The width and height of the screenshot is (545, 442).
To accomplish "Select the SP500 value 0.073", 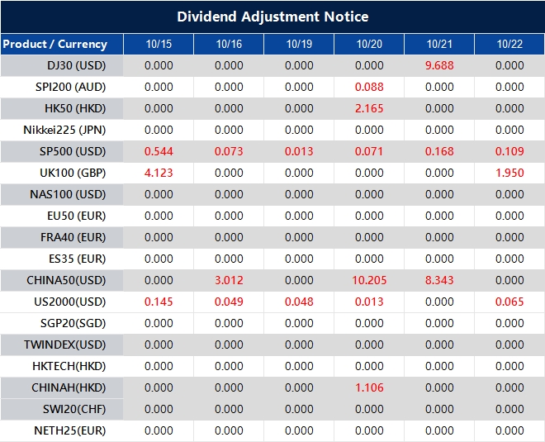I will point(229,152).
